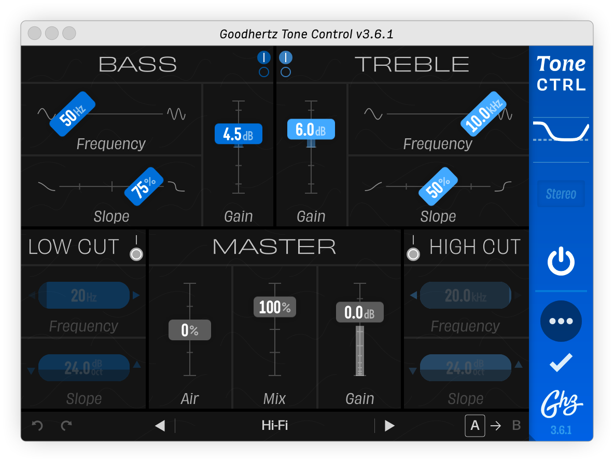Screen dimensions: 614x462
Task: Click the Stereo mode button
Action: pyautogui.click(x=561, y=193)
